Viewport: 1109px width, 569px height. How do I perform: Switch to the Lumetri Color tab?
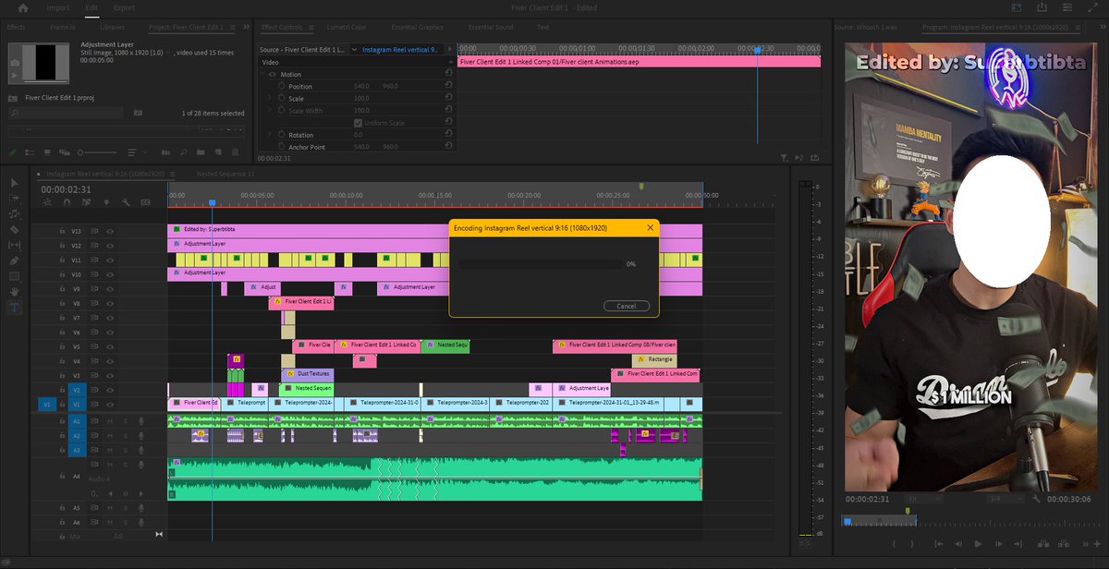[x=346, y=28]
